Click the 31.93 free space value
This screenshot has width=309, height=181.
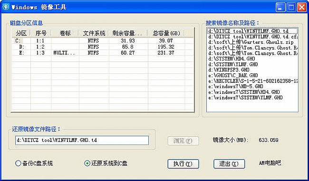[x=128, y=41]
